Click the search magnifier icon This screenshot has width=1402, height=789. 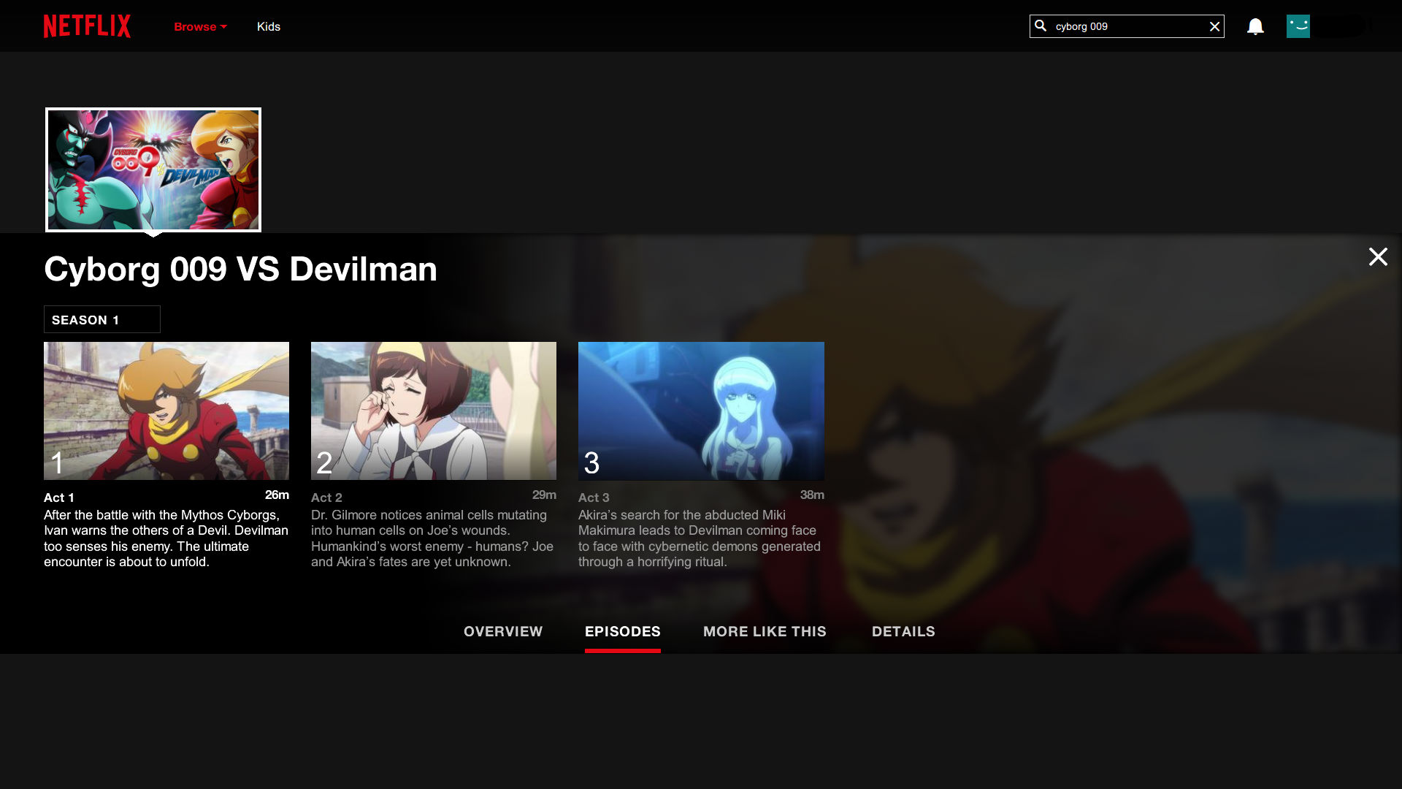[1041, 26]
